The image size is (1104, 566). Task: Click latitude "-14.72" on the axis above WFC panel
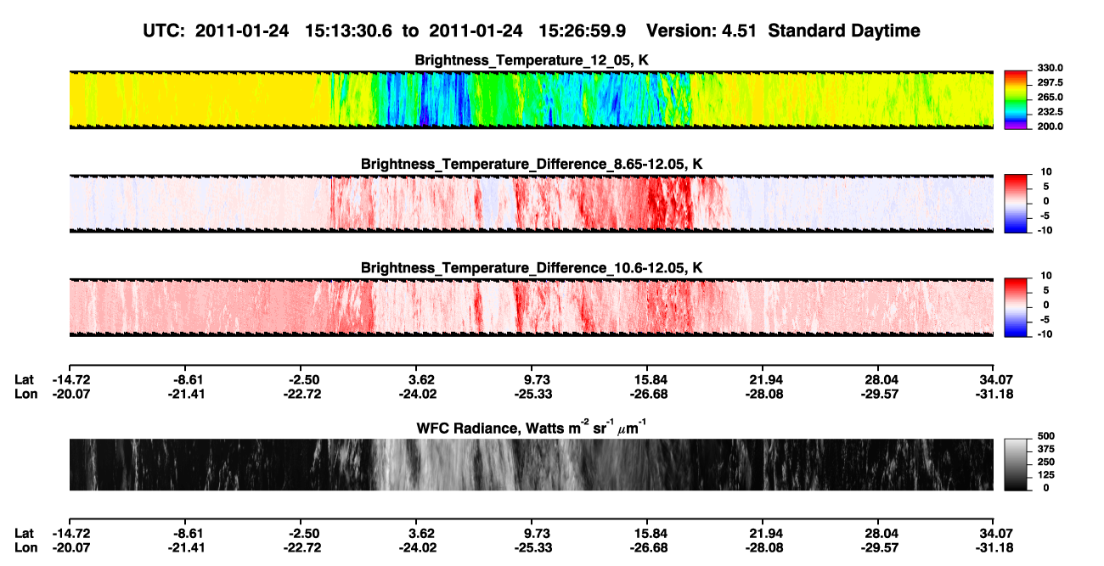pos(72,380)
